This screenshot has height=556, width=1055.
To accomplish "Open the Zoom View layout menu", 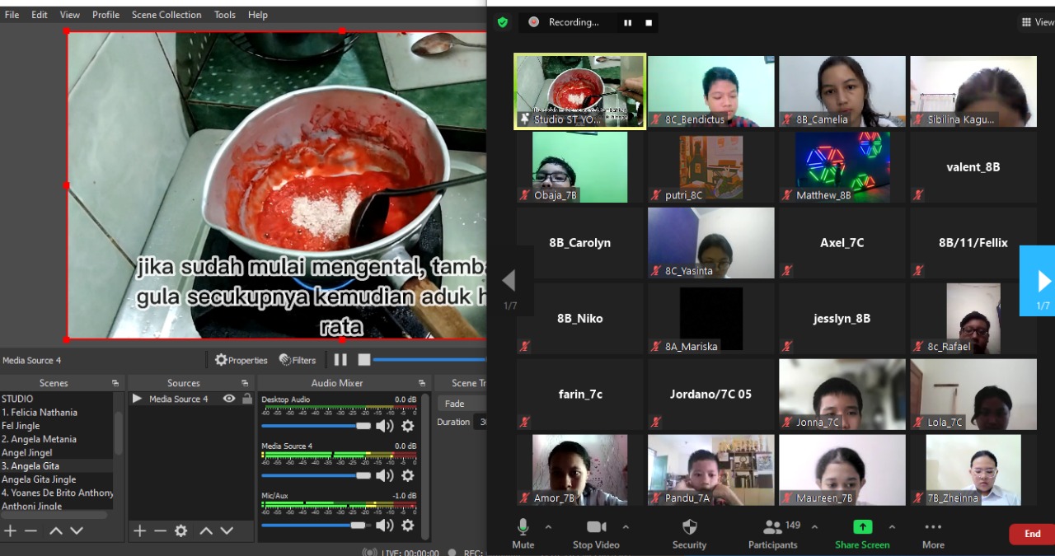I will 1038,22.
